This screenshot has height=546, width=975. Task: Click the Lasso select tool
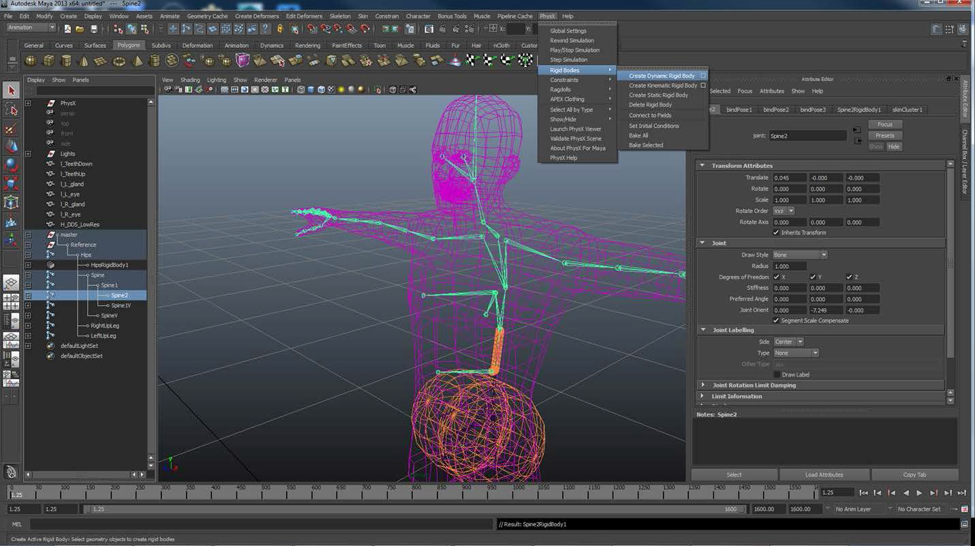pyautogui.click(x=11, y=110)
